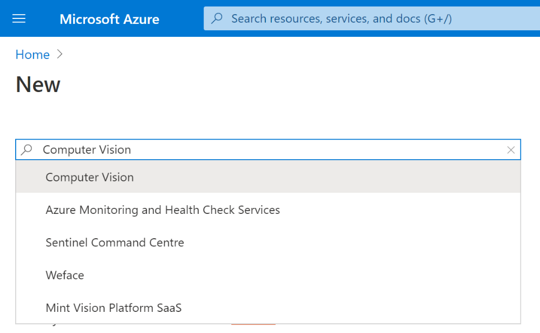
Task: Click the G+/ shortcut hint in global search
Action: (x=438, y=18)
